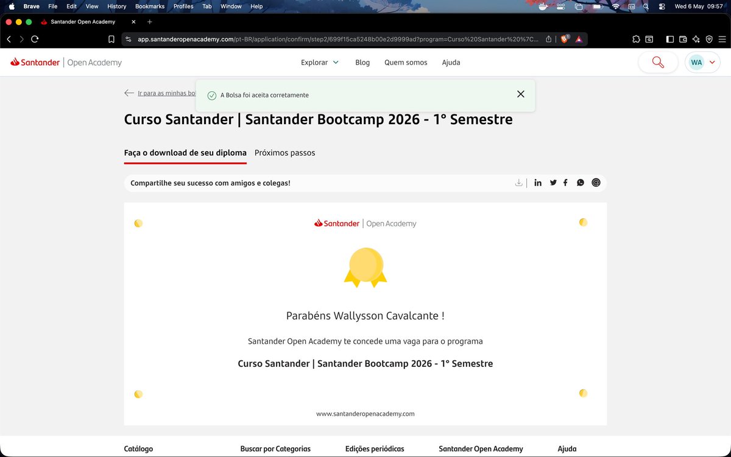Click the Brave Shields lion icon
Screen dimensions: 731x457
565,39
